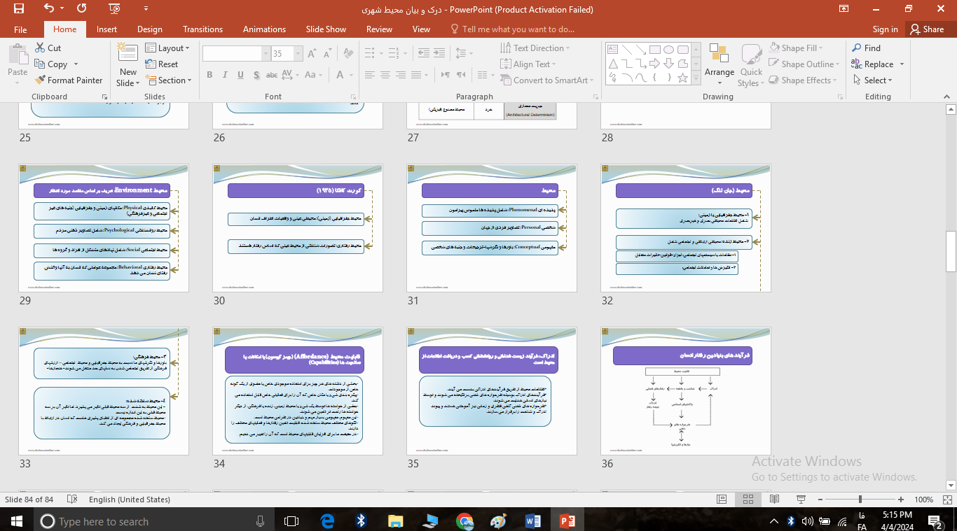Toggle Underline formatting button
Viewport: 957px width, 531px height.
pos(240,75)
